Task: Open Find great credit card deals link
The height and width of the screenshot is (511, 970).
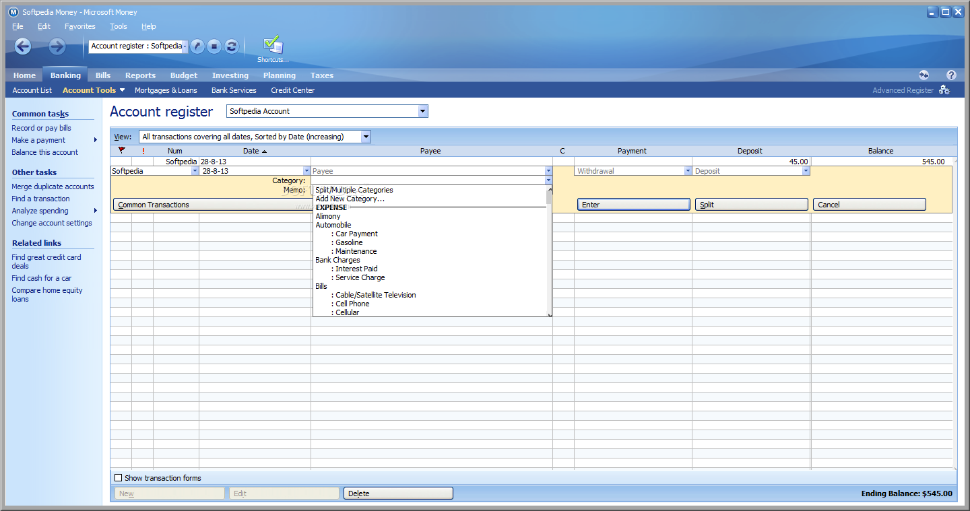Action: point(46,261)
